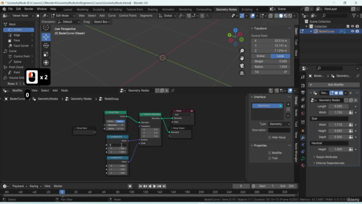Click the viewport pan hand icon
The height and width of the screenshot is (204, 362).
[242, 58]
